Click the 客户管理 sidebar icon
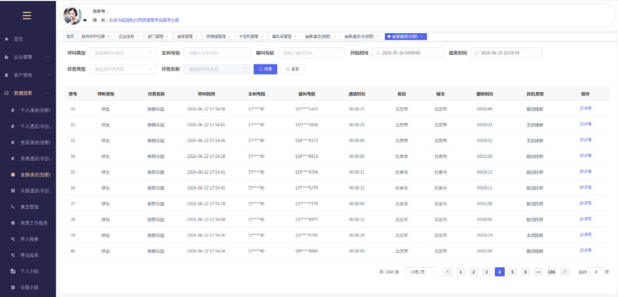This screenshot has height=297, width=618. 6,75
